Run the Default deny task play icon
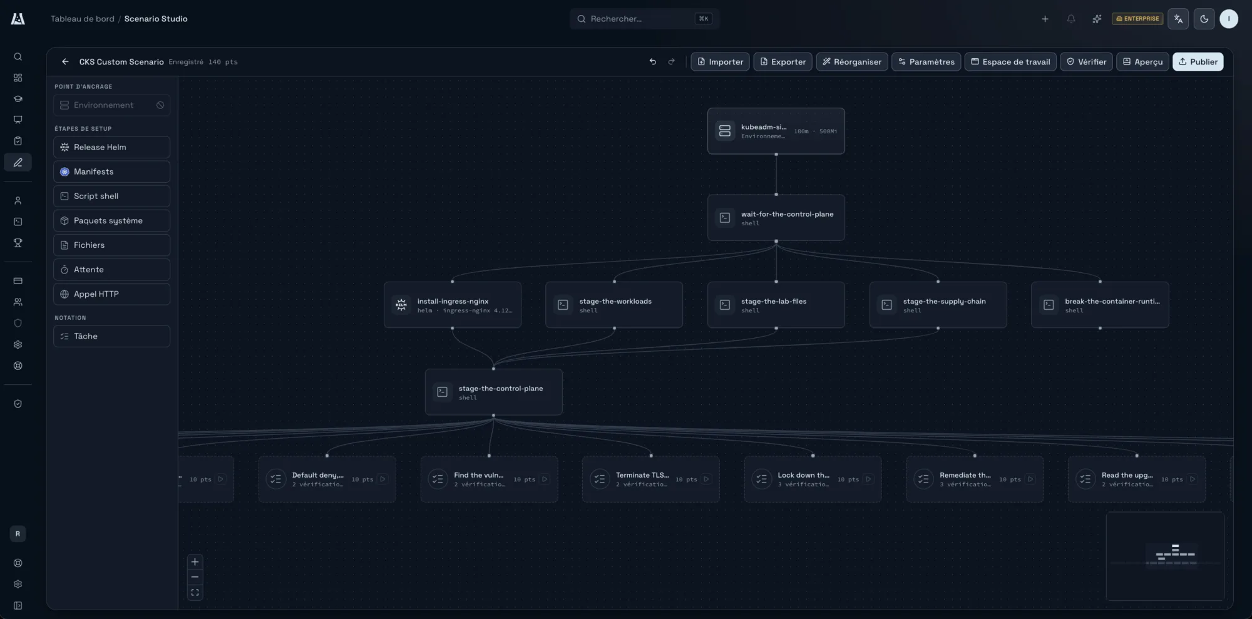Image resolution: width=1252 pixels, height=619 pixels. [382, 479]
